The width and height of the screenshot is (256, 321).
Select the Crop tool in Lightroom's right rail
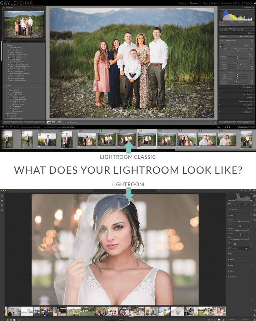coord(254,200)
